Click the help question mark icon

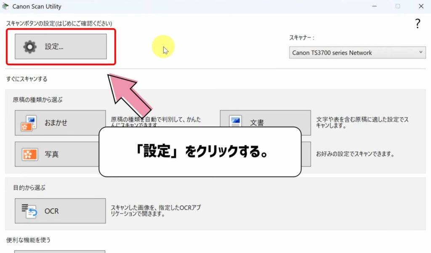(x=417, y=24)
